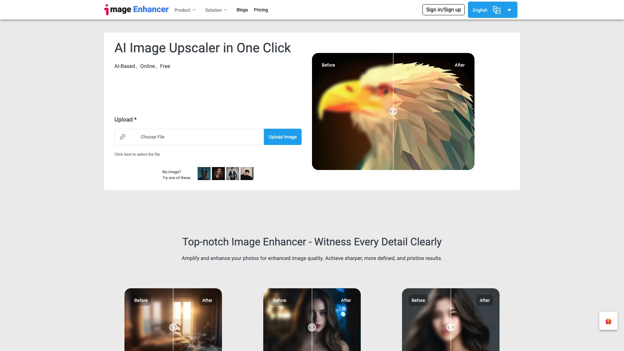Click the Upload Image button

pyautogui.click(x=282, y=137)
